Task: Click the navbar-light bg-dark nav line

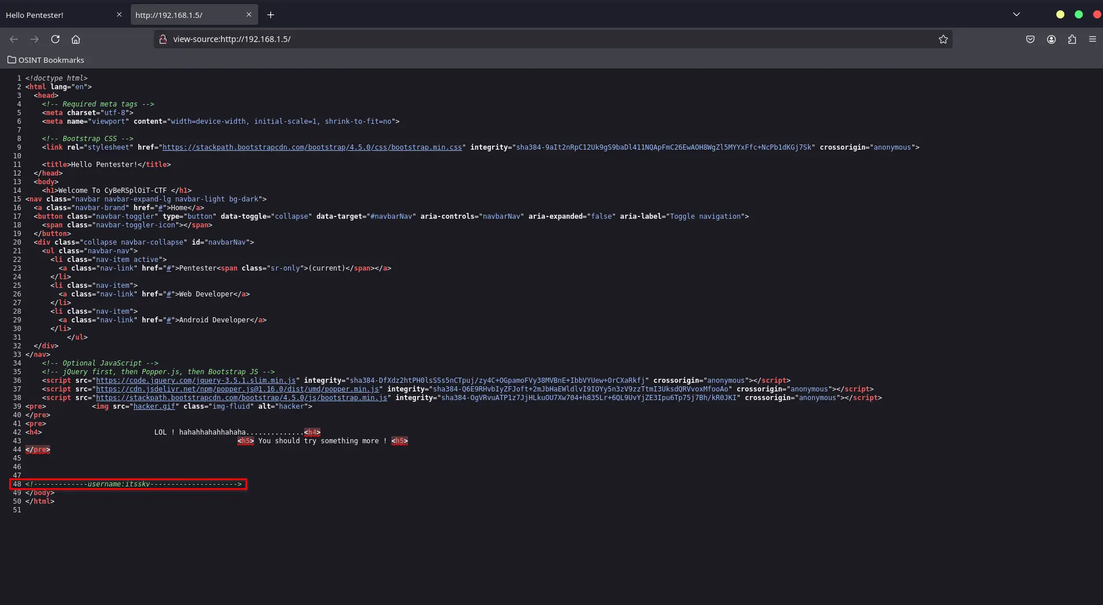Action: click(146, 199)
